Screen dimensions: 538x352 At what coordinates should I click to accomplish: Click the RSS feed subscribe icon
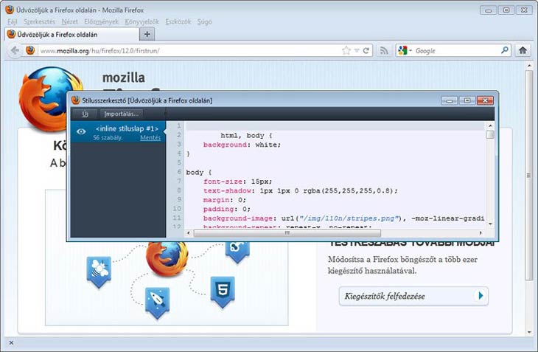tap(384, 51)
